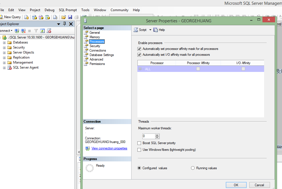Viewport: 282px width, 189px height.
Task: Expand the Server Objects tree node
Action: pyautogui.click(x=4, y=53)
